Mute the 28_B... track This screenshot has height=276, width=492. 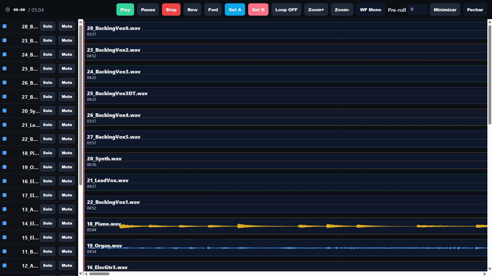[67, 26]
